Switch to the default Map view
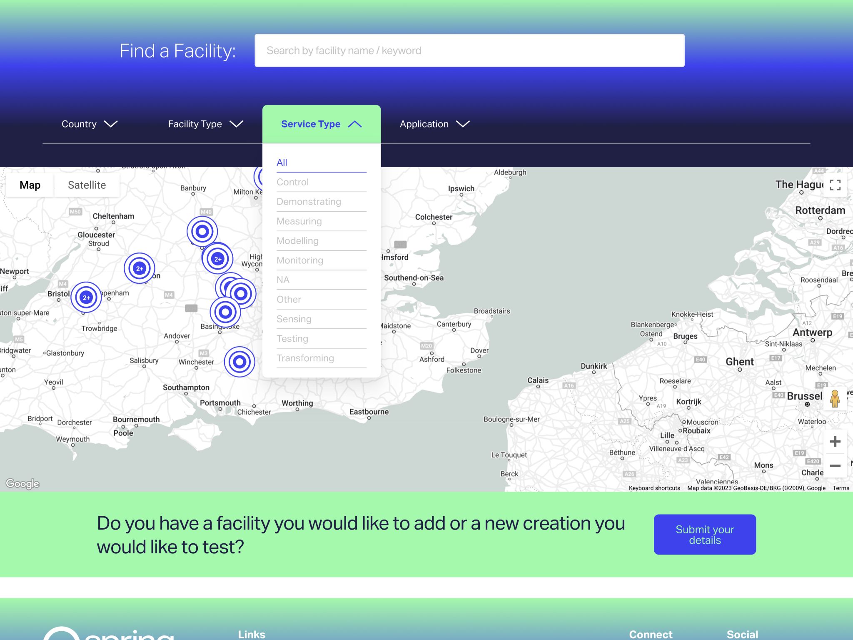 click(30, 185)
